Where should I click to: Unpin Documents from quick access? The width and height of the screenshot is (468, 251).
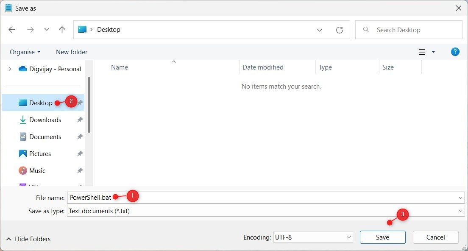(80, 137)
